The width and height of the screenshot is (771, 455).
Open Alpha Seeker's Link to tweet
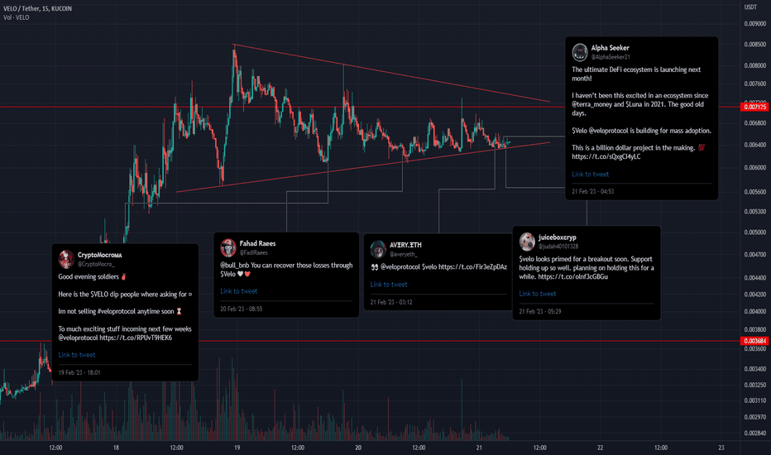pyautogui.click(x=590, y=174)
